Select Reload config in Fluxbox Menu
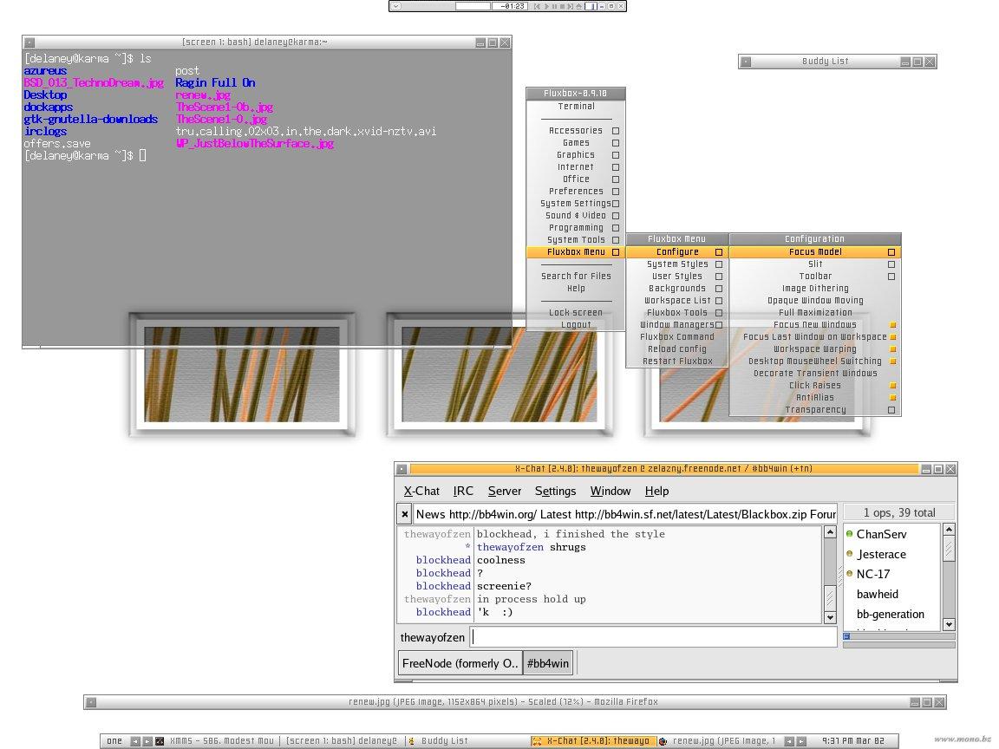The height and width of the screenshot is (749, 999). click(x=677, y=349)
